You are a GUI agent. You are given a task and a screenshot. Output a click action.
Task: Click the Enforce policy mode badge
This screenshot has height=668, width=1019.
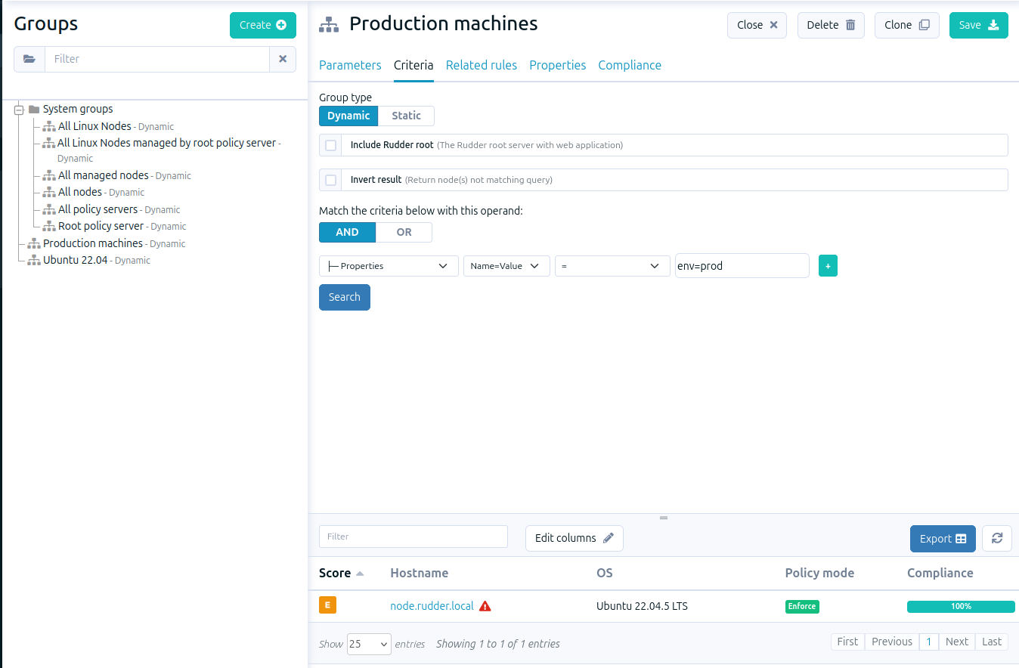[x=802, y=606]
